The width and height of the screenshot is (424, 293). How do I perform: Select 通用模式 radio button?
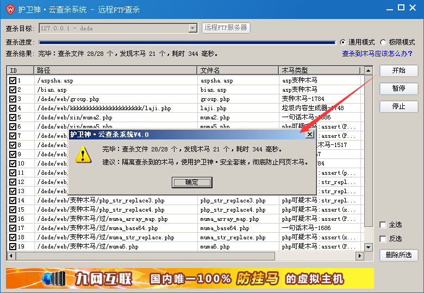coord(343,42)
